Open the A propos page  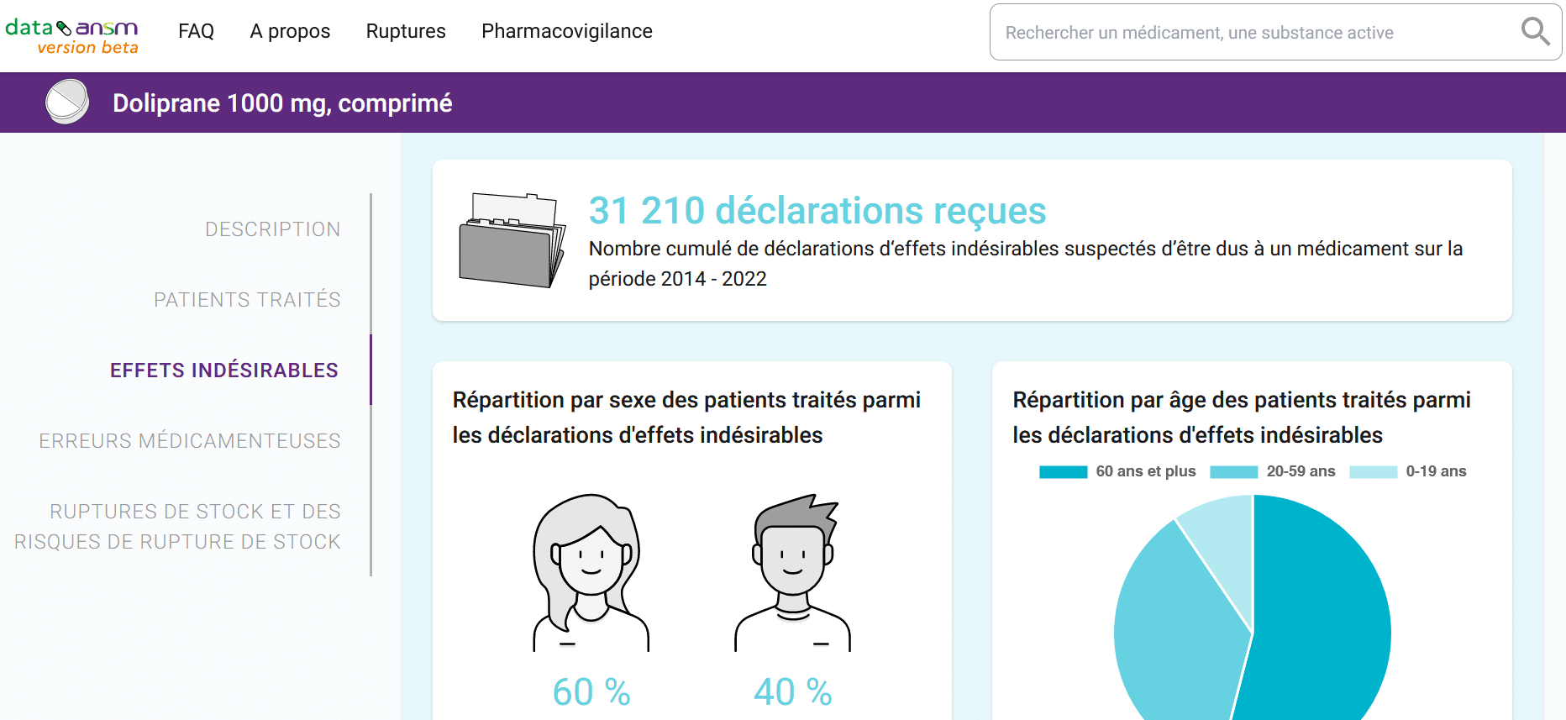coord(290,31)
